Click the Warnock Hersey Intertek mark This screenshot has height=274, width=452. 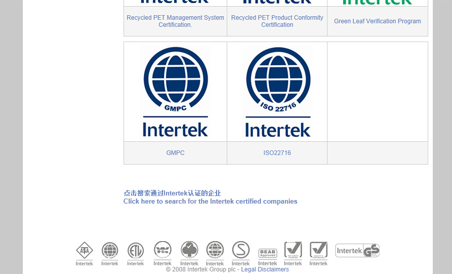162,254
